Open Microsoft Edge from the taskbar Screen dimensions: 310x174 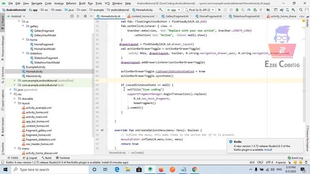click(x=117, y=170)
